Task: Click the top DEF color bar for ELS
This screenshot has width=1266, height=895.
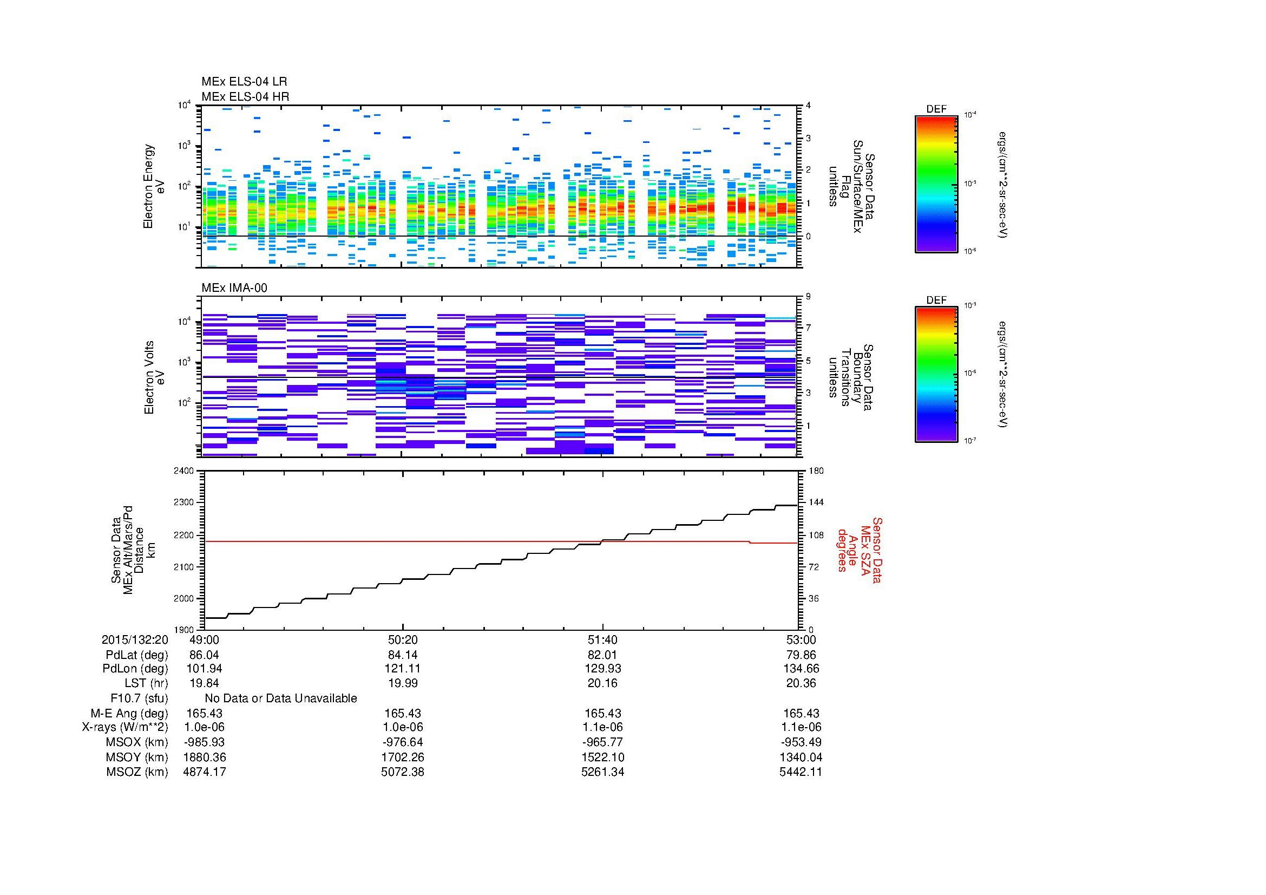Action: (936, 184)
